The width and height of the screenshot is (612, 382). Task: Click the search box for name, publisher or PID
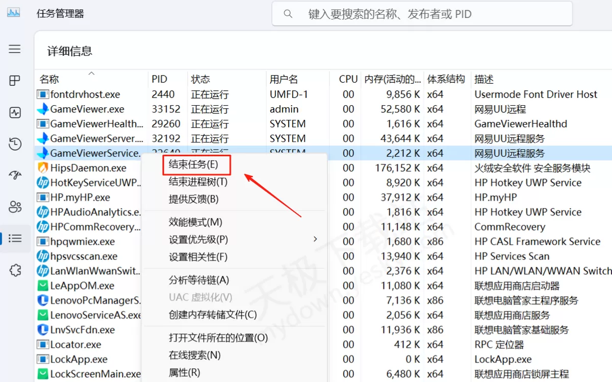tap(422, 14)
